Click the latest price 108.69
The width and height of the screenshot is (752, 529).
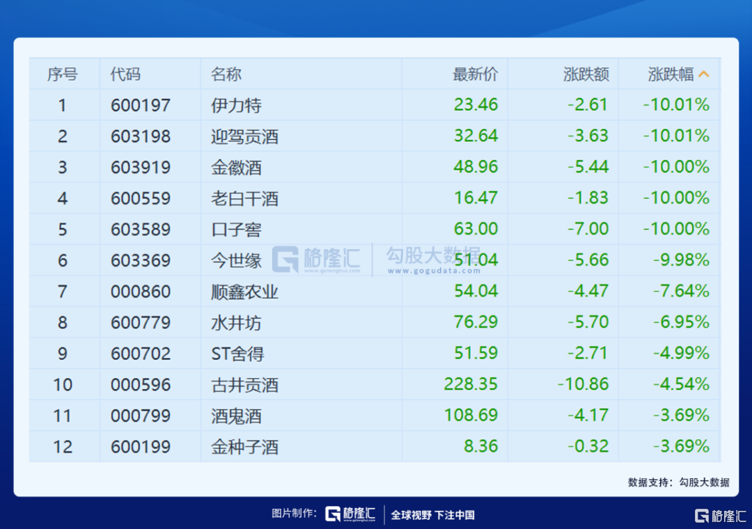click(x=471, y=416)
